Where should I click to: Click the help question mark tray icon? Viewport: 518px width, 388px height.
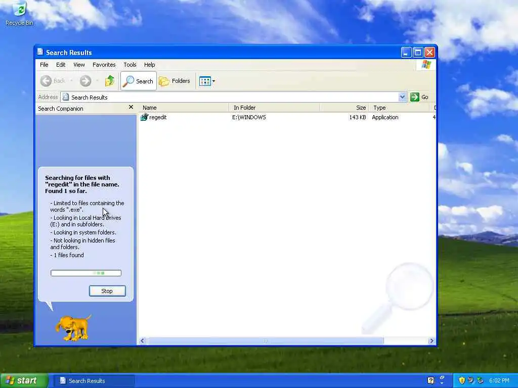click(x=430, y=381)
